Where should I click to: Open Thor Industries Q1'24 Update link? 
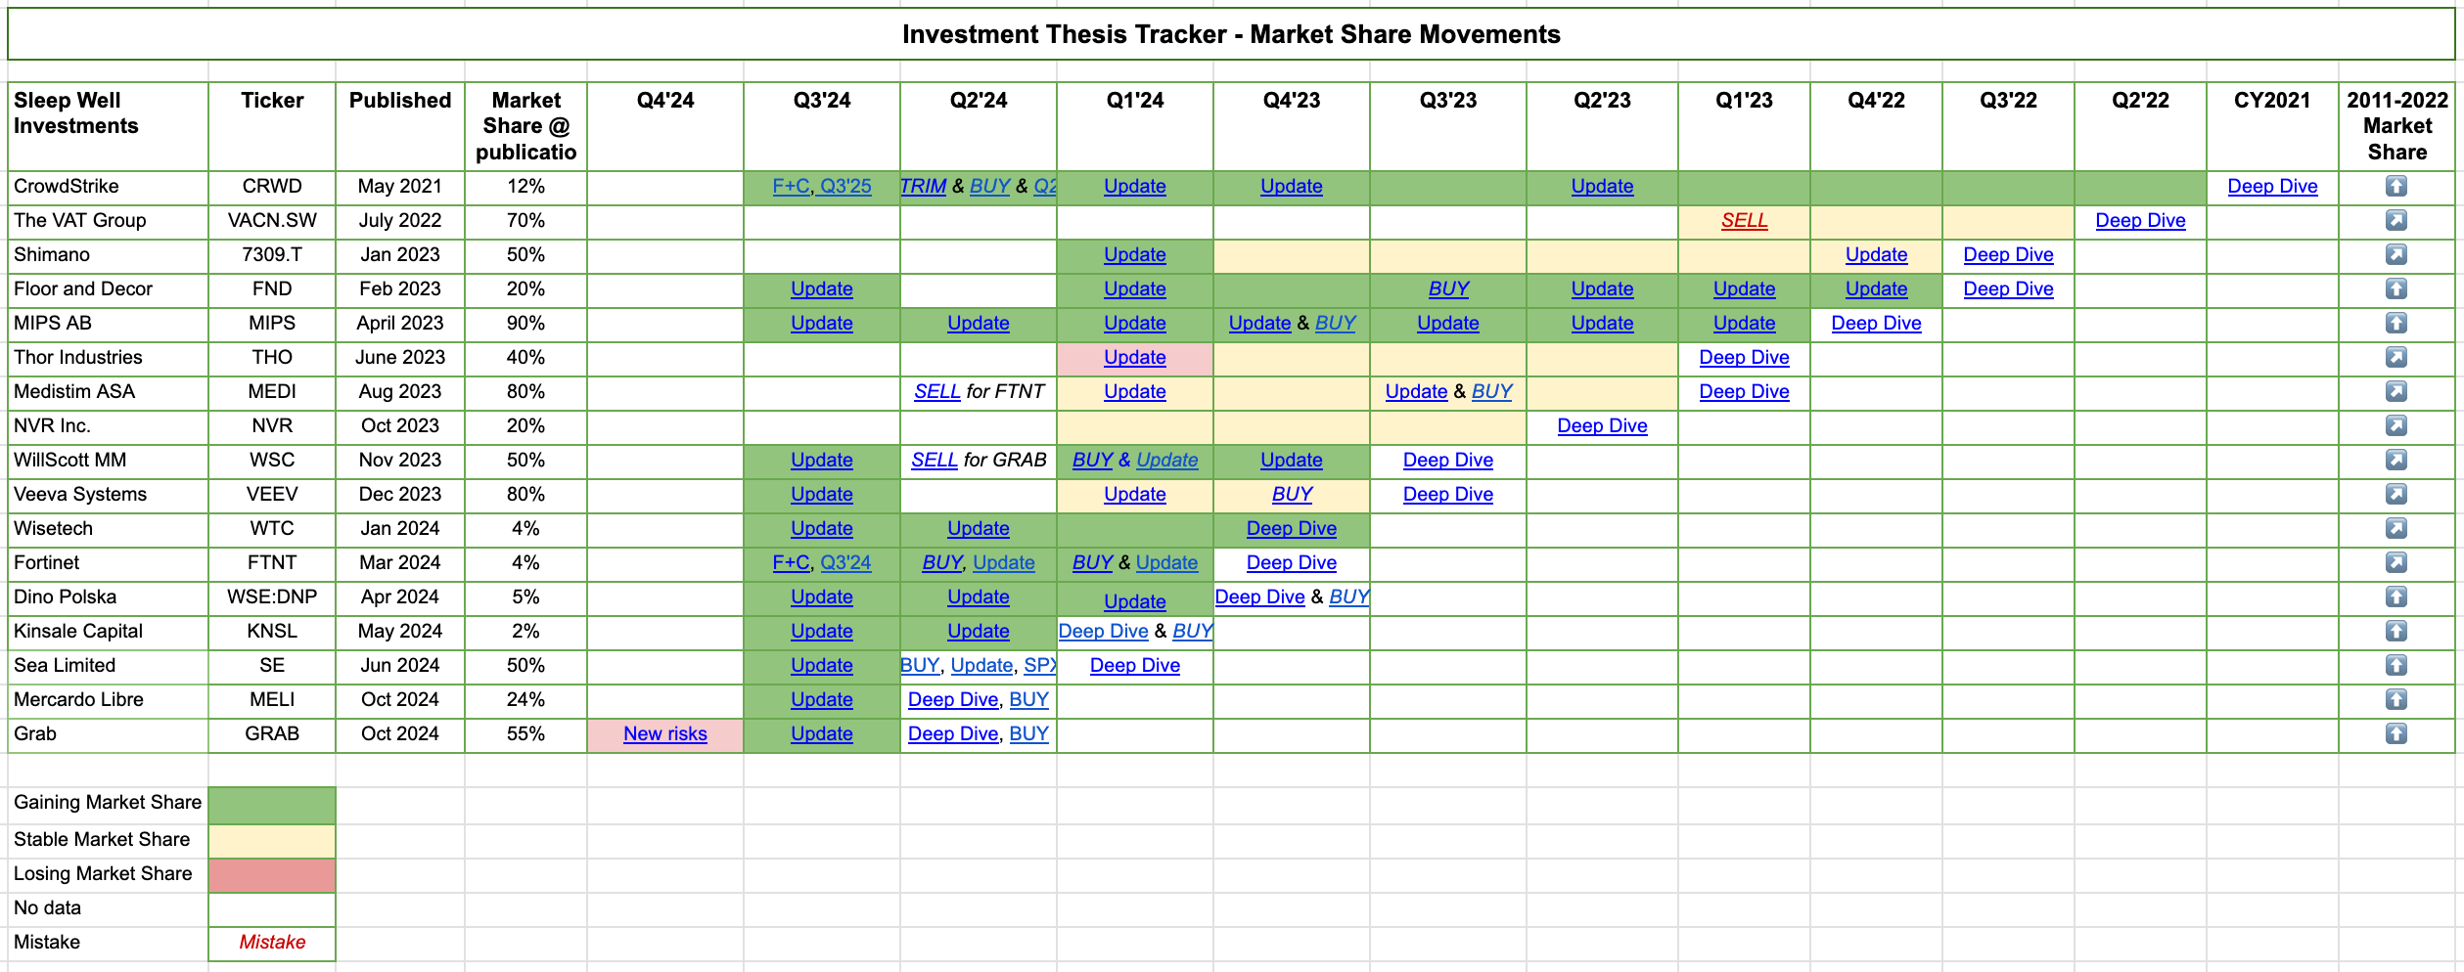point(1134,357)
